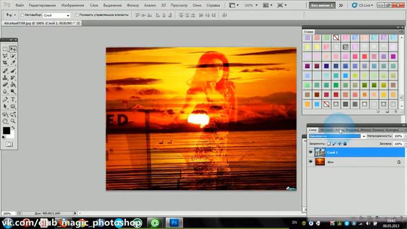Select the Eraser tool

(x=5, y=85)
